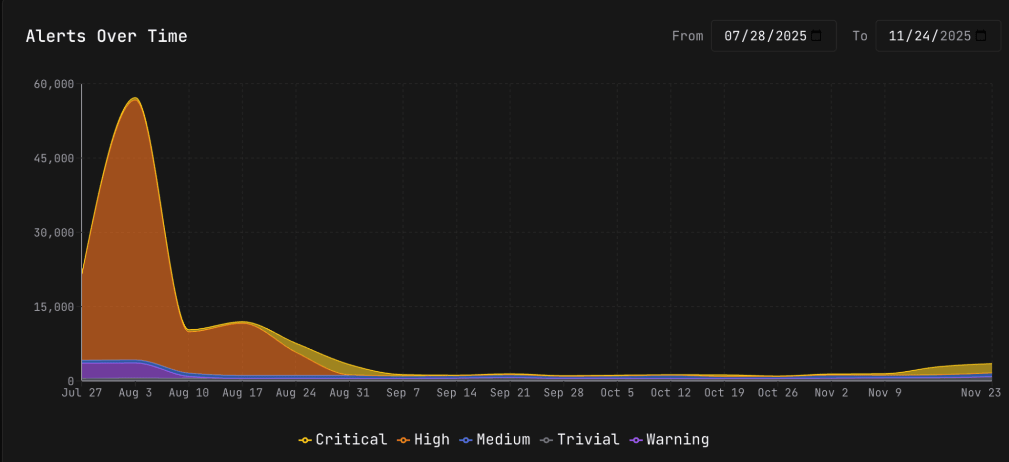1009x462 pixels.
Task: Click the gray Trivial legend marker
Action: click(x=546, y=440)
